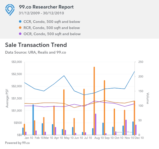The width and height of the screenshot is (159, 149).
Task: Click the tall orange Aug 10 volume bar
Action: tap(94, 101)
